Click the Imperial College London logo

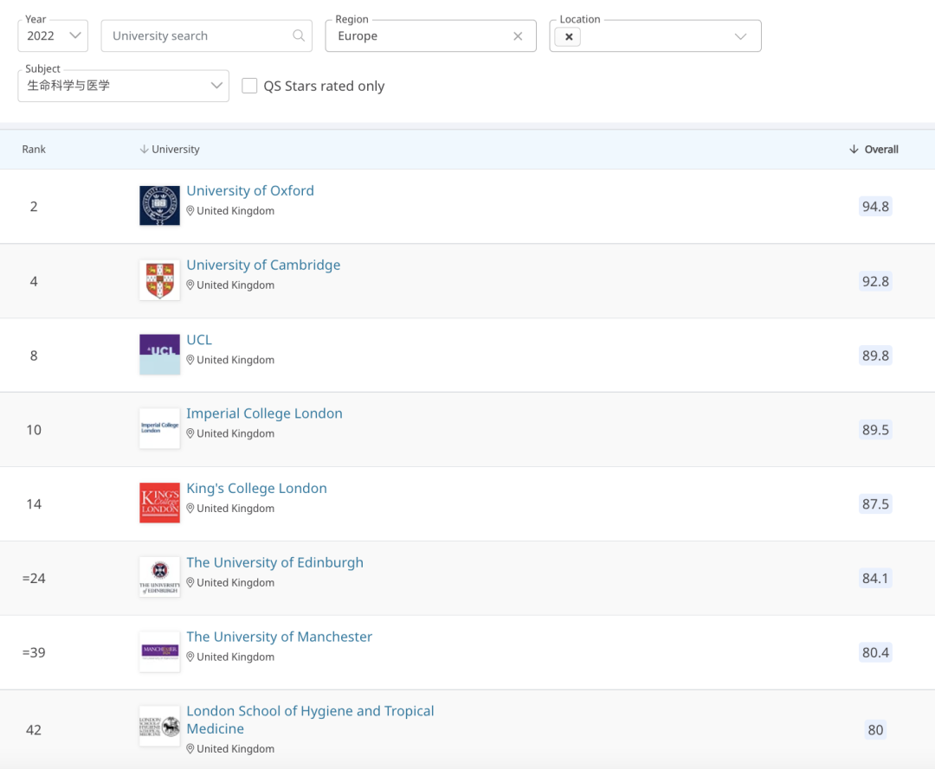pos(159,429)
